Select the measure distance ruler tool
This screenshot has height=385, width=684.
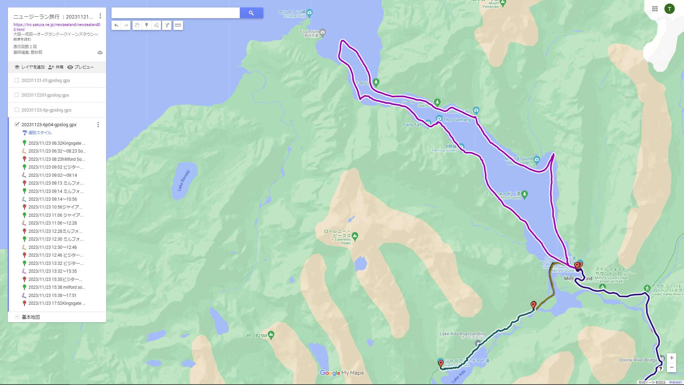point(178,25)
